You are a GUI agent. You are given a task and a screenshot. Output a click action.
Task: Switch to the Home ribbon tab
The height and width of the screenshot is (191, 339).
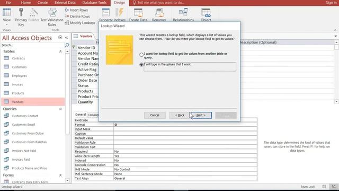(26, 3)
